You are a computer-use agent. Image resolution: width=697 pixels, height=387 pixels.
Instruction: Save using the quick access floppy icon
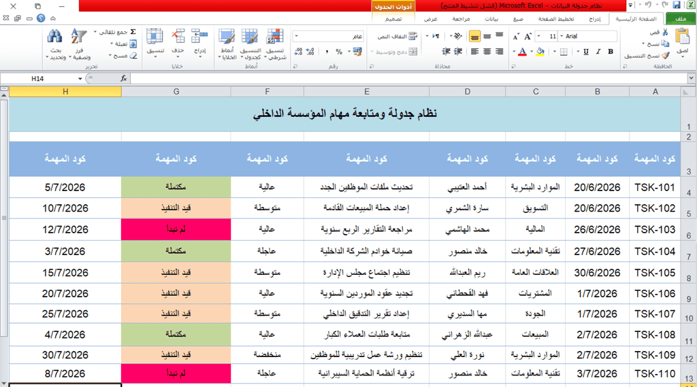coord(676,5)
